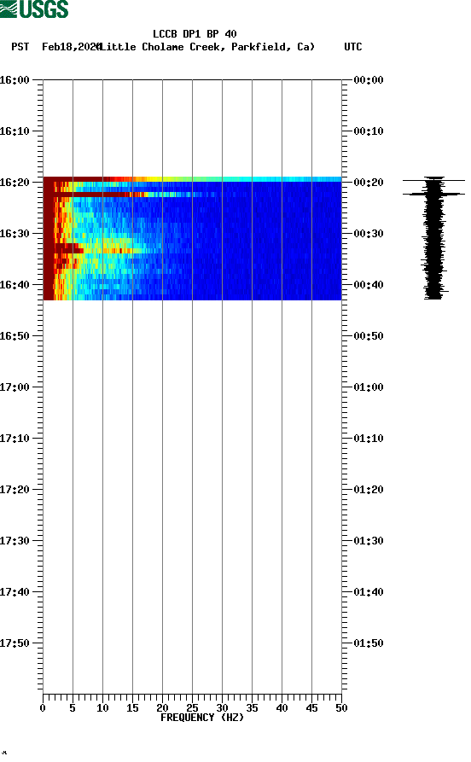Click the '16:40' PST time label

[15, 285]
